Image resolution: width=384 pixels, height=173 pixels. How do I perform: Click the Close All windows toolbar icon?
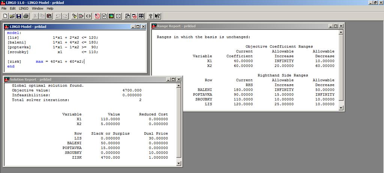coord(135,16)
